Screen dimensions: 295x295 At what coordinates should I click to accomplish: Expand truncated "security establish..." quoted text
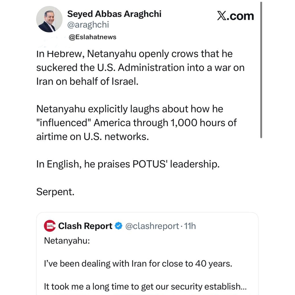pos(209,287)
